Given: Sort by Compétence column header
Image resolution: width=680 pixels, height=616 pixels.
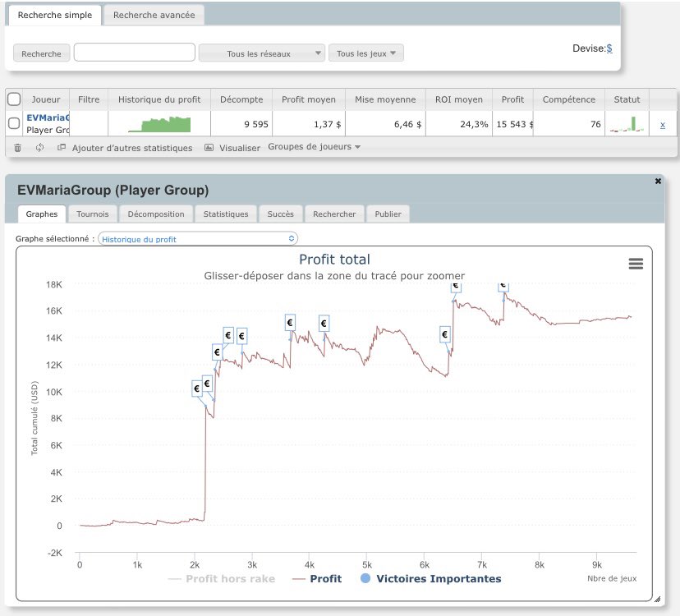Looking at the screenshot, I should [x=569, y=99].
